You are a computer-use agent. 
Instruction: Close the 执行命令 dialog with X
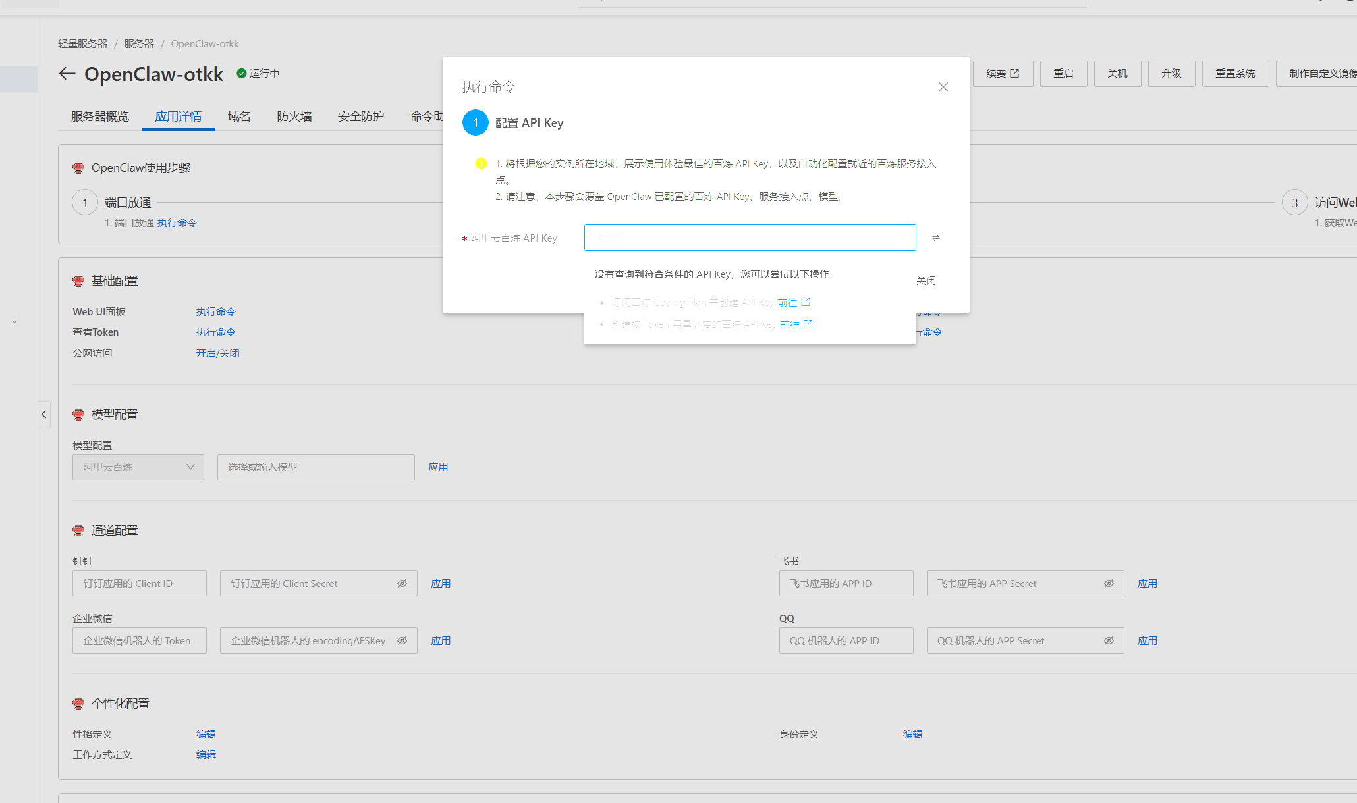(943, 87)
